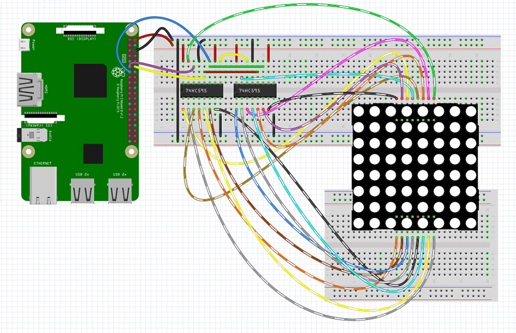This screenshot has width=516, height=333.
Task: Click the top-left mounting hole of the Pi
Action: [x=28, y=30]
